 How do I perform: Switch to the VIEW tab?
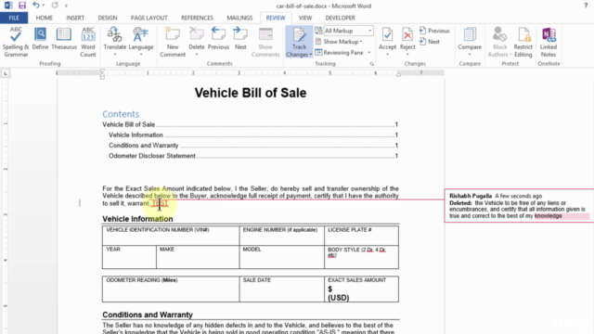[305, 18]
